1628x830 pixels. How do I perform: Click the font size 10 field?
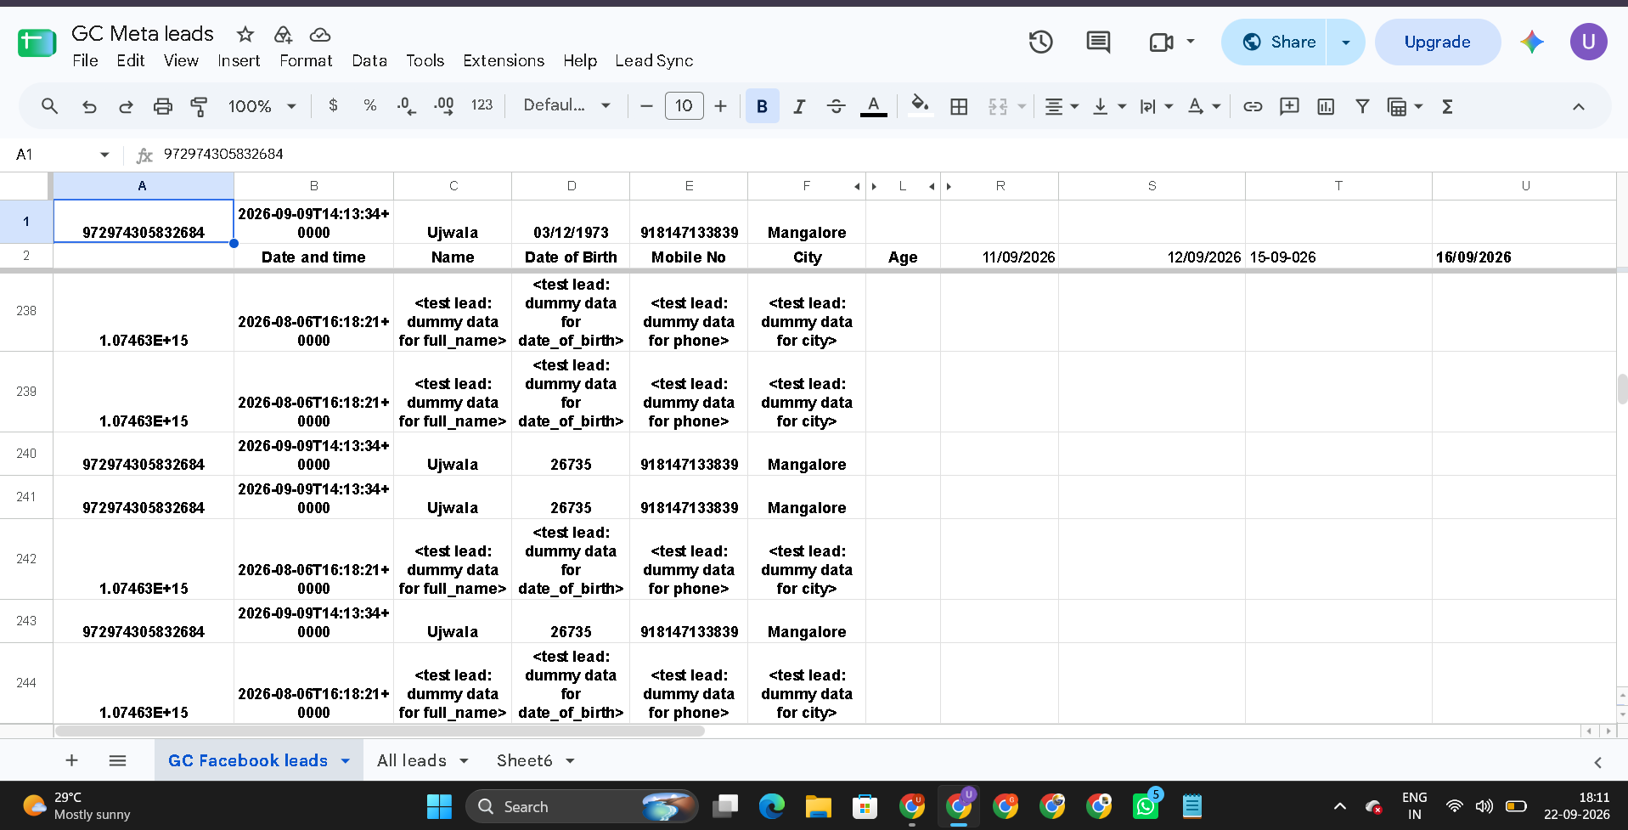click(x=684, y=105)
